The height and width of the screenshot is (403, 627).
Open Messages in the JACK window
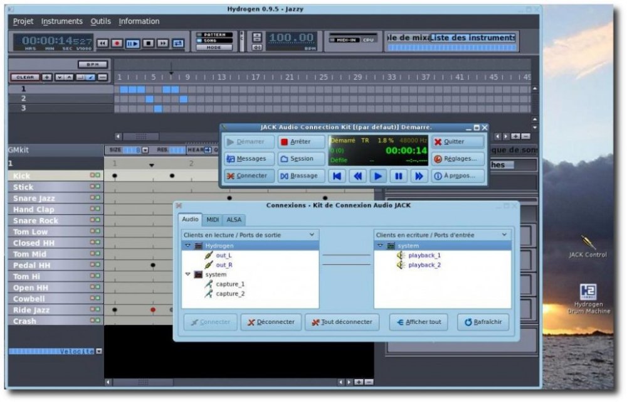pos(249,159)
